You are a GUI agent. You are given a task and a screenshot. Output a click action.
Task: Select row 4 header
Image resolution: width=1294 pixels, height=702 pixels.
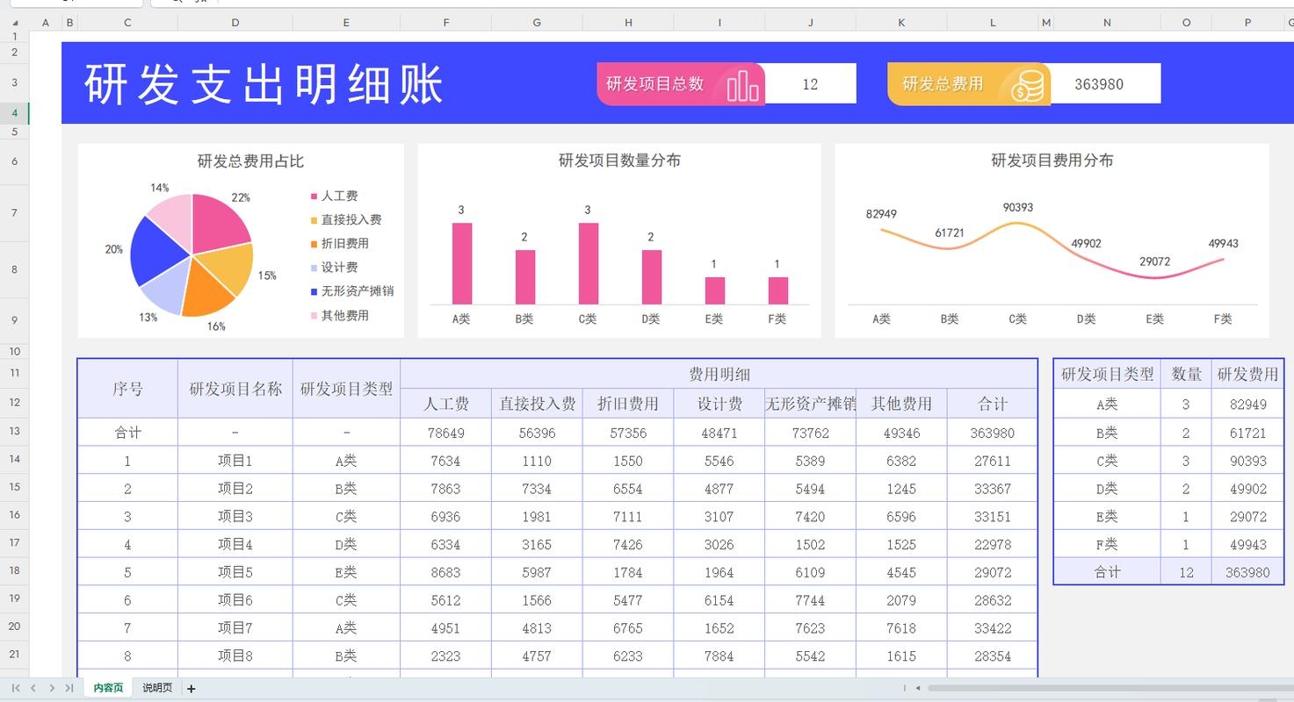[x=15, y=113]
